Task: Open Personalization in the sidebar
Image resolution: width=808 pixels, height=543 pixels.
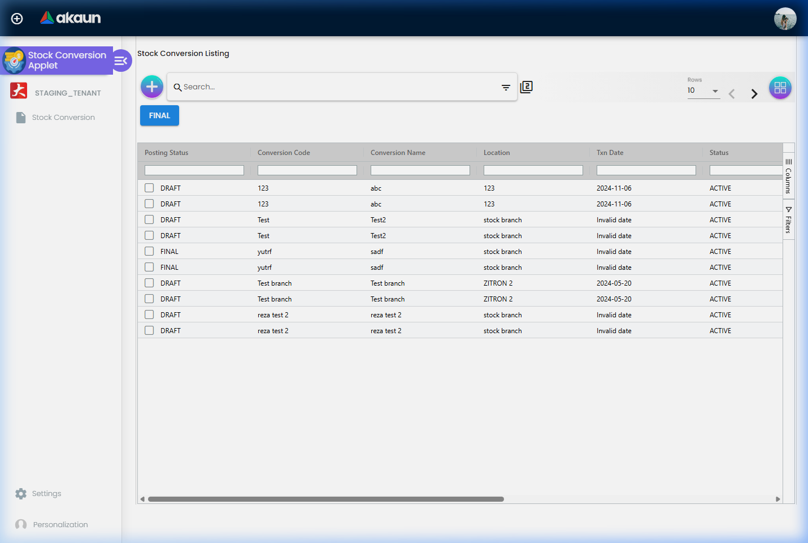Action: pyautogui.click(x=60, y=525)
